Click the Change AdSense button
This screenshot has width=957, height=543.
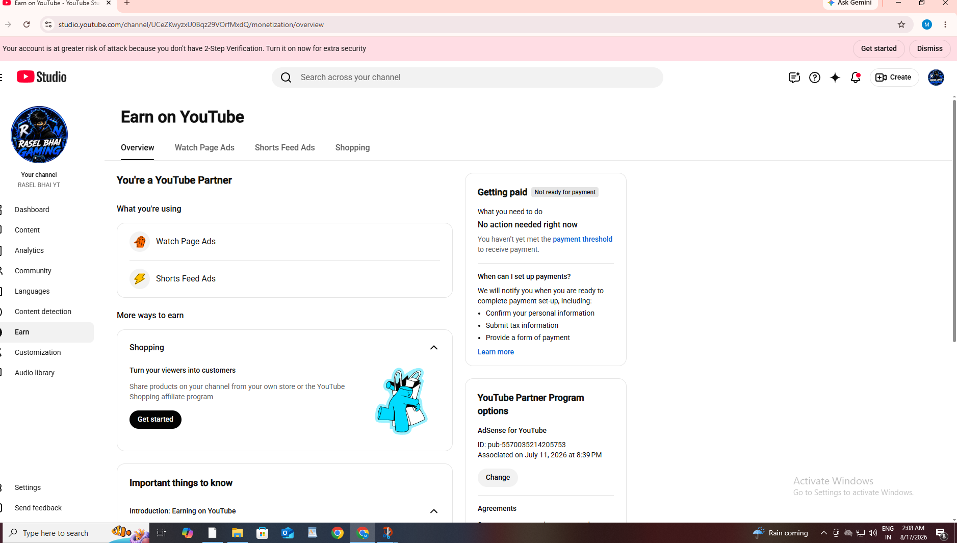pyautogui.click(x=498, y=478)
